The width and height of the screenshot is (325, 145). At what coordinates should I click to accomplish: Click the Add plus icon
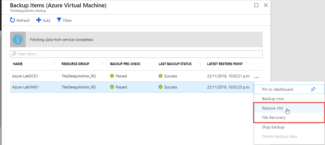point(39,20)
